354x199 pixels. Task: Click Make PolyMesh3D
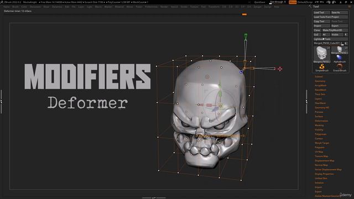click(335, 30)
